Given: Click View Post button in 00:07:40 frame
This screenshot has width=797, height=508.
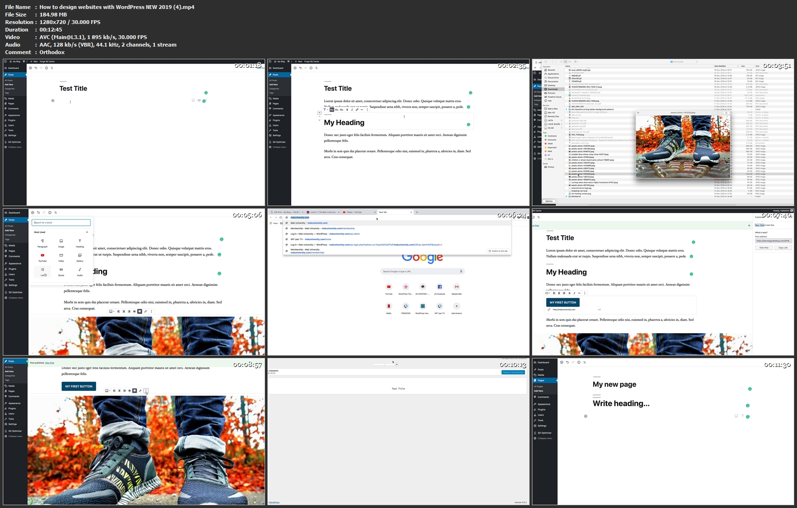Looking at the screenshot, I should point(764,247).
